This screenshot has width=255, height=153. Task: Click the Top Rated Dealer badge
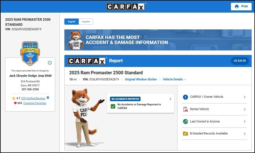point(30,54)
